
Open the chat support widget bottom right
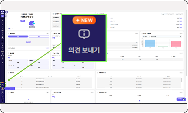181,99
